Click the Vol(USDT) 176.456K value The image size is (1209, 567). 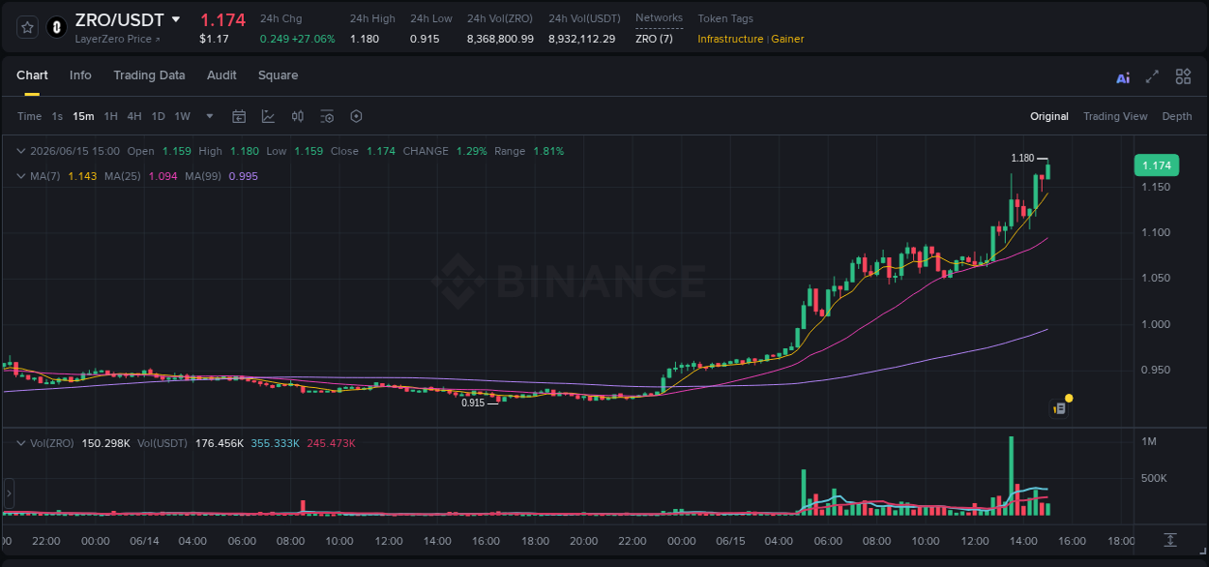tap(220, 443)
